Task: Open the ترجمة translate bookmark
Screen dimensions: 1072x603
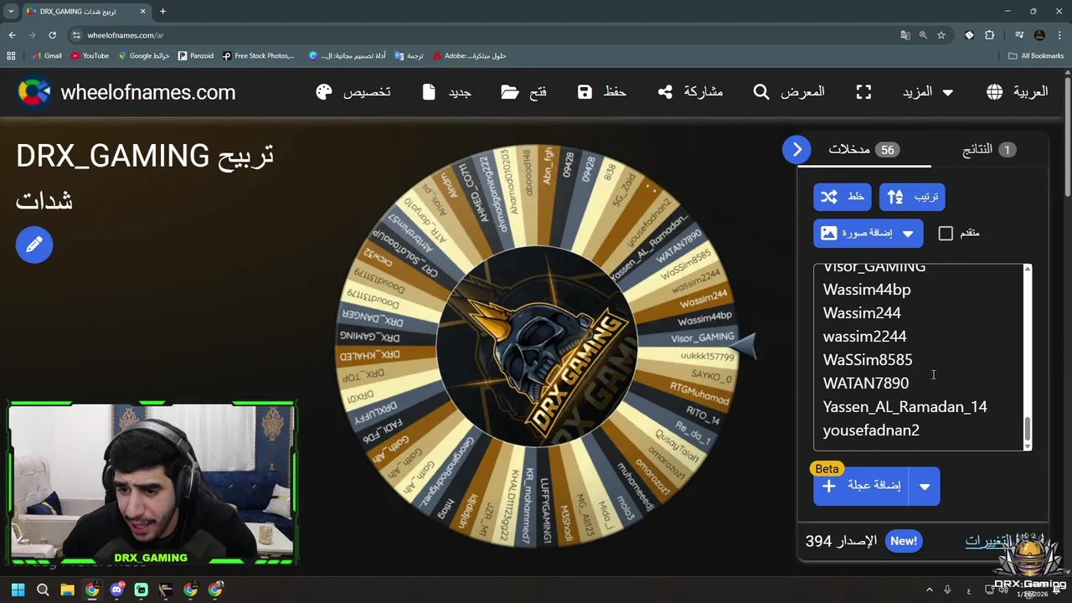Action: pyautogui.click(x=409, y=56)
